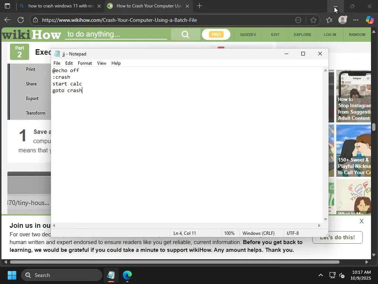Click LOG IN on wikiHow
The image size is (378, 284).
point(330,34)
